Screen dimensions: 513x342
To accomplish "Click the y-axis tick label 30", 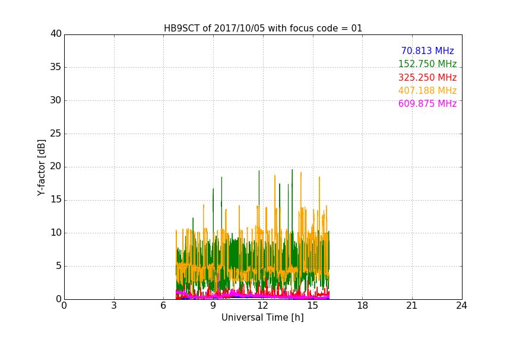I will click(x=56, y=100).
